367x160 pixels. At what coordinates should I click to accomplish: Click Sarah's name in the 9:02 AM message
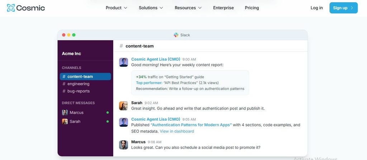137,103
